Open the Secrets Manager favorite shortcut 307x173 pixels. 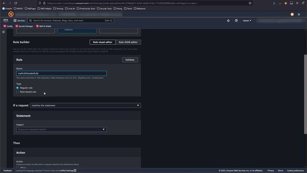pos(24,26)
